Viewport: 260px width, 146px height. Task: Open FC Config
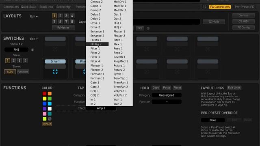pos(243,28)
